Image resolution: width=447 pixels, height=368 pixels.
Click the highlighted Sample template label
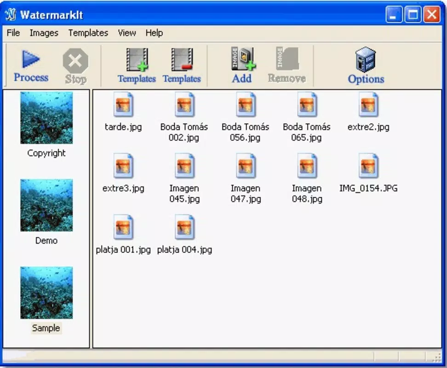coord(46,328)
